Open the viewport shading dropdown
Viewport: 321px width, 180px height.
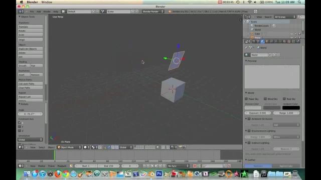87,147
